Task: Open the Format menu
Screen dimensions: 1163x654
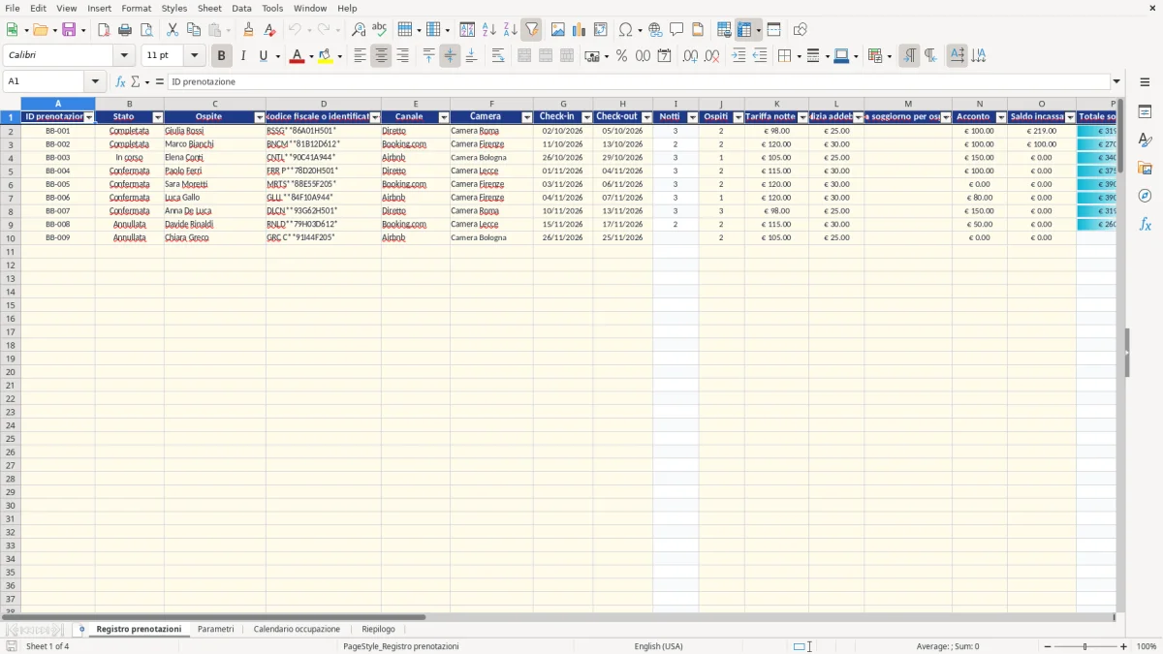Action: (x=137, y=8)
